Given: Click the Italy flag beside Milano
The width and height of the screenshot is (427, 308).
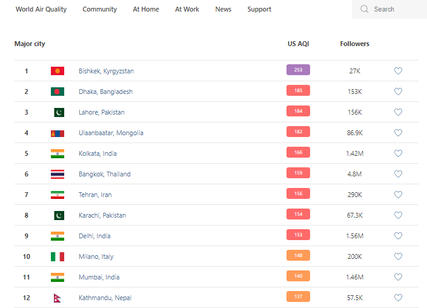Looking at the screenshot, I should click(58, 256).
